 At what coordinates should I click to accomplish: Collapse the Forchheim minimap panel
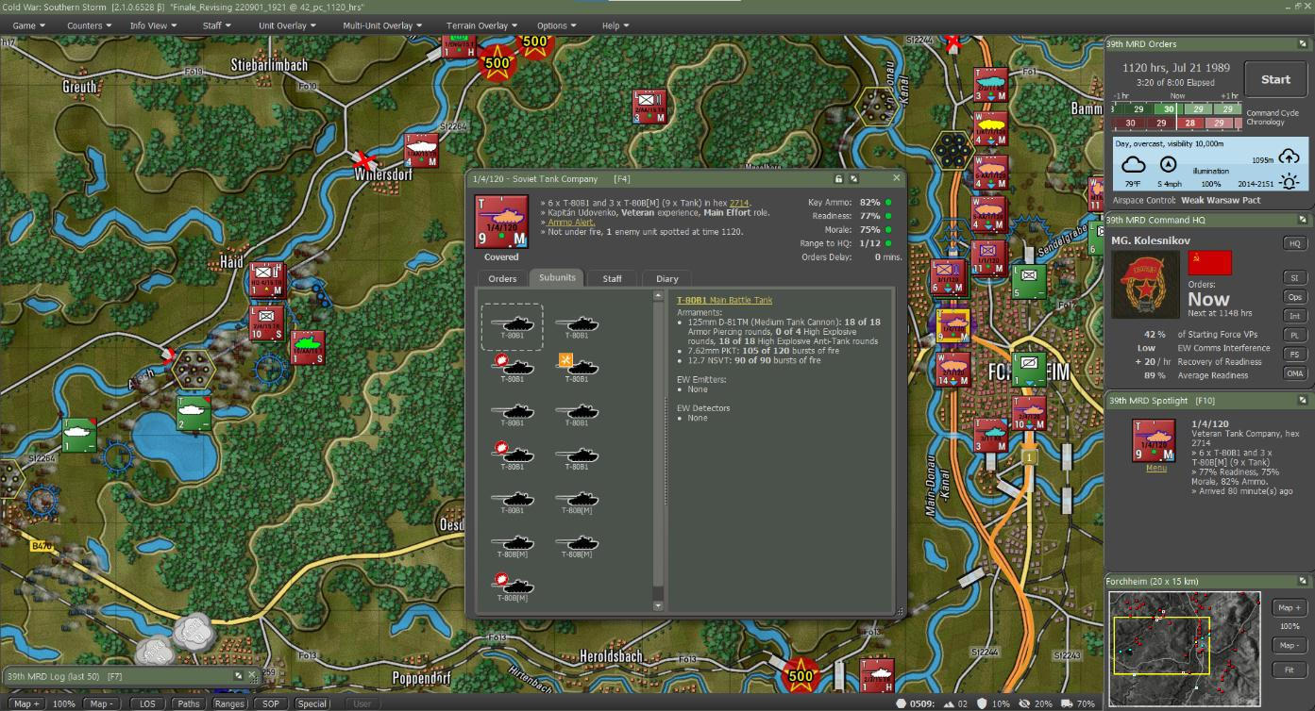[x=1304, y=581]
